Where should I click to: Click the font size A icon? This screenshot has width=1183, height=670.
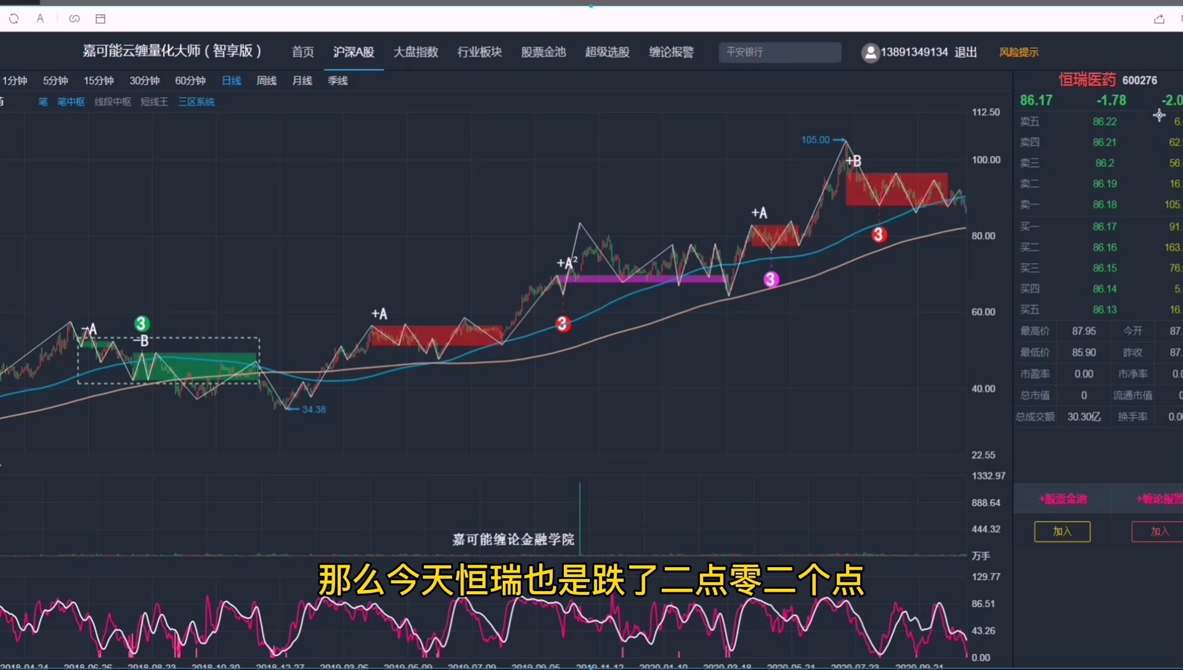pos(40,19)
